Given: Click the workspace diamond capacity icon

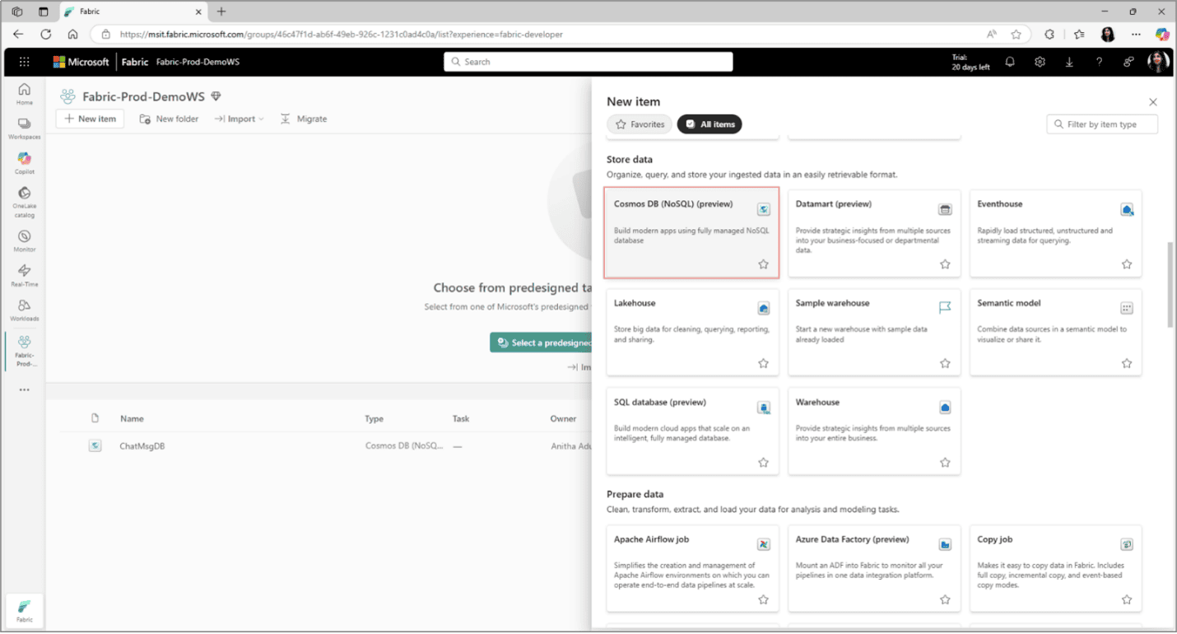Looking at the screenshot, I should pyautogui.click(x=216, y=96).
